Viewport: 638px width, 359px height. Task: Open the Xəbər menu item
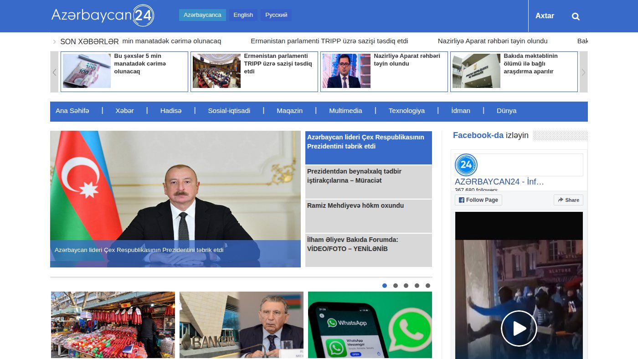[124, 111]
